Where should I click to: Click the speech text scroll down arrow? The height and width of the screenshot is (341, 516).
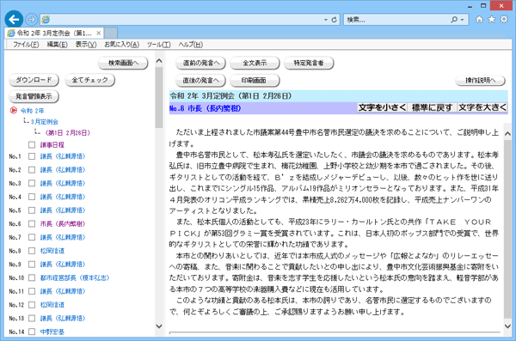coord(507,326)
